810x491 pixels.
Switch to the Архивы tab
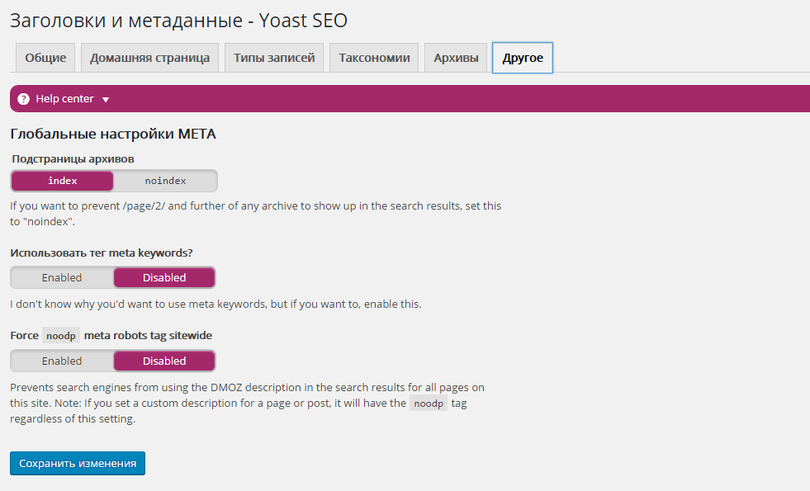(x=456, y=57)
